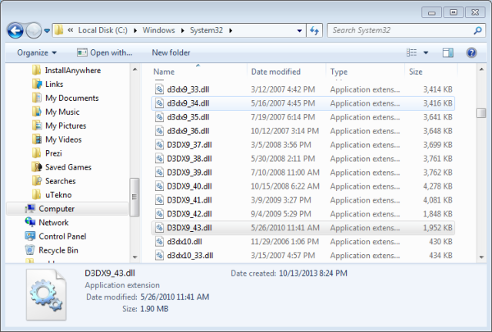Click the file list scroll down arrow
This screenshot has height=332, width=492.
point(481,257)
